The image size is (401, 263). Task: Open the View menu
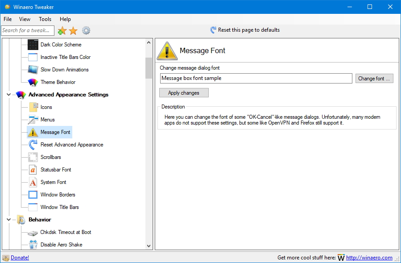click(25, 19)
